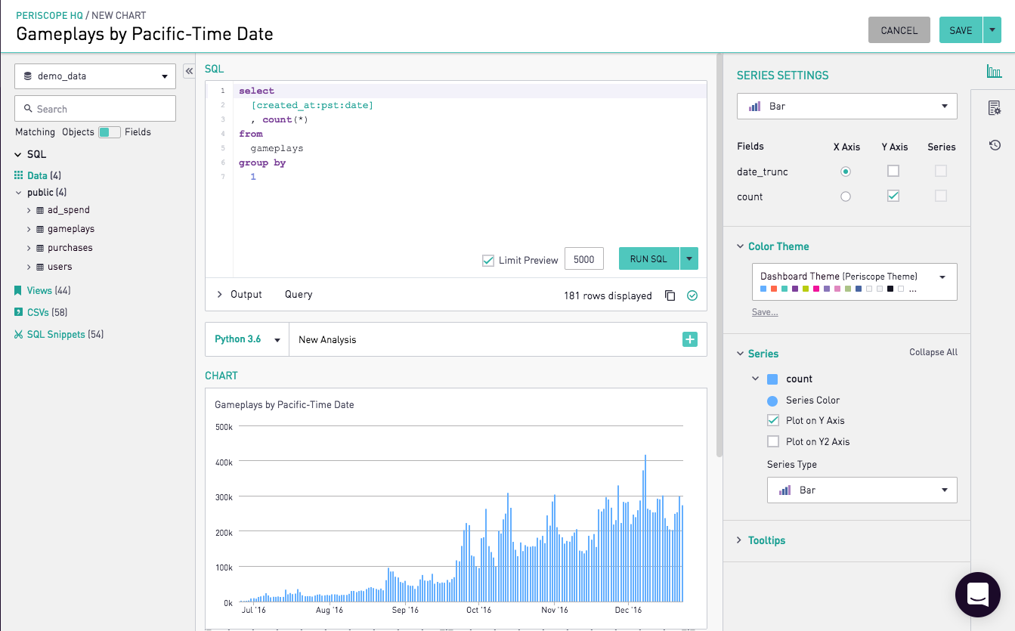Copy the query results to clipboard
1015x631 pixels.
(x=670, y=295)
